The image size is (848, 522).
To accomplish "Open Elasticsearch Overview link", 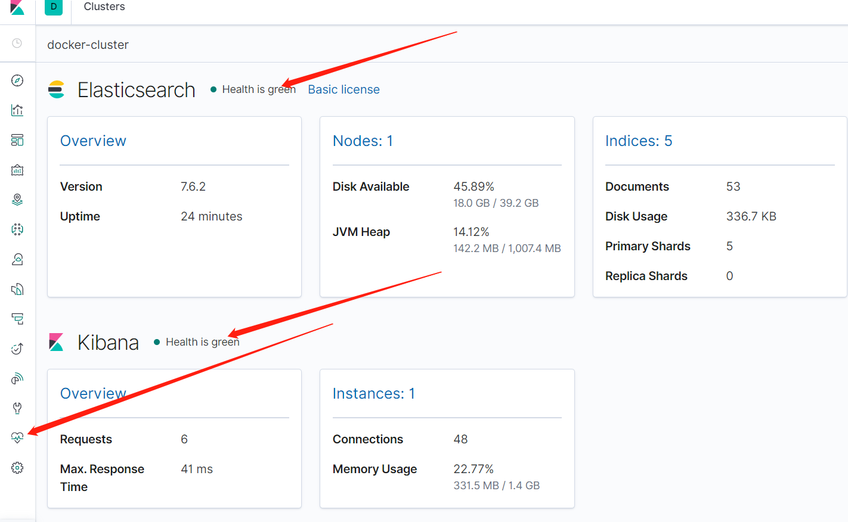I will [x=93, y=141].
